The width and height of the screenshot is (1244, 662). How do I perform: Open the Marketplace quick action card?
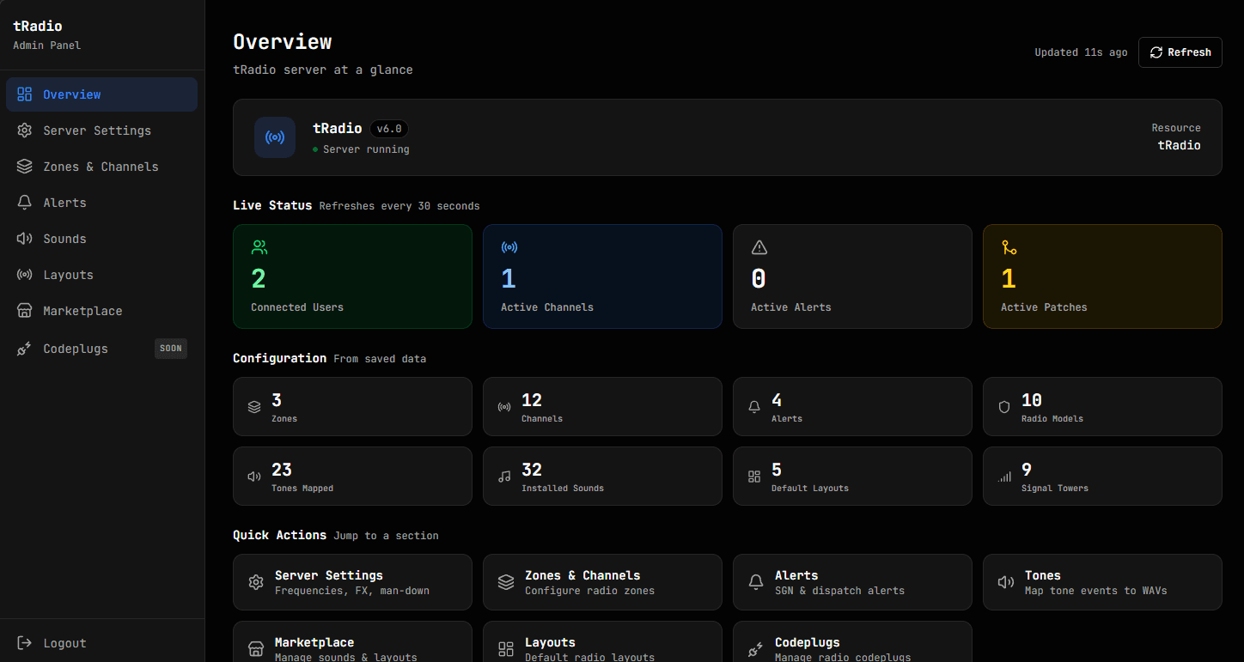(x=352, y=642)
